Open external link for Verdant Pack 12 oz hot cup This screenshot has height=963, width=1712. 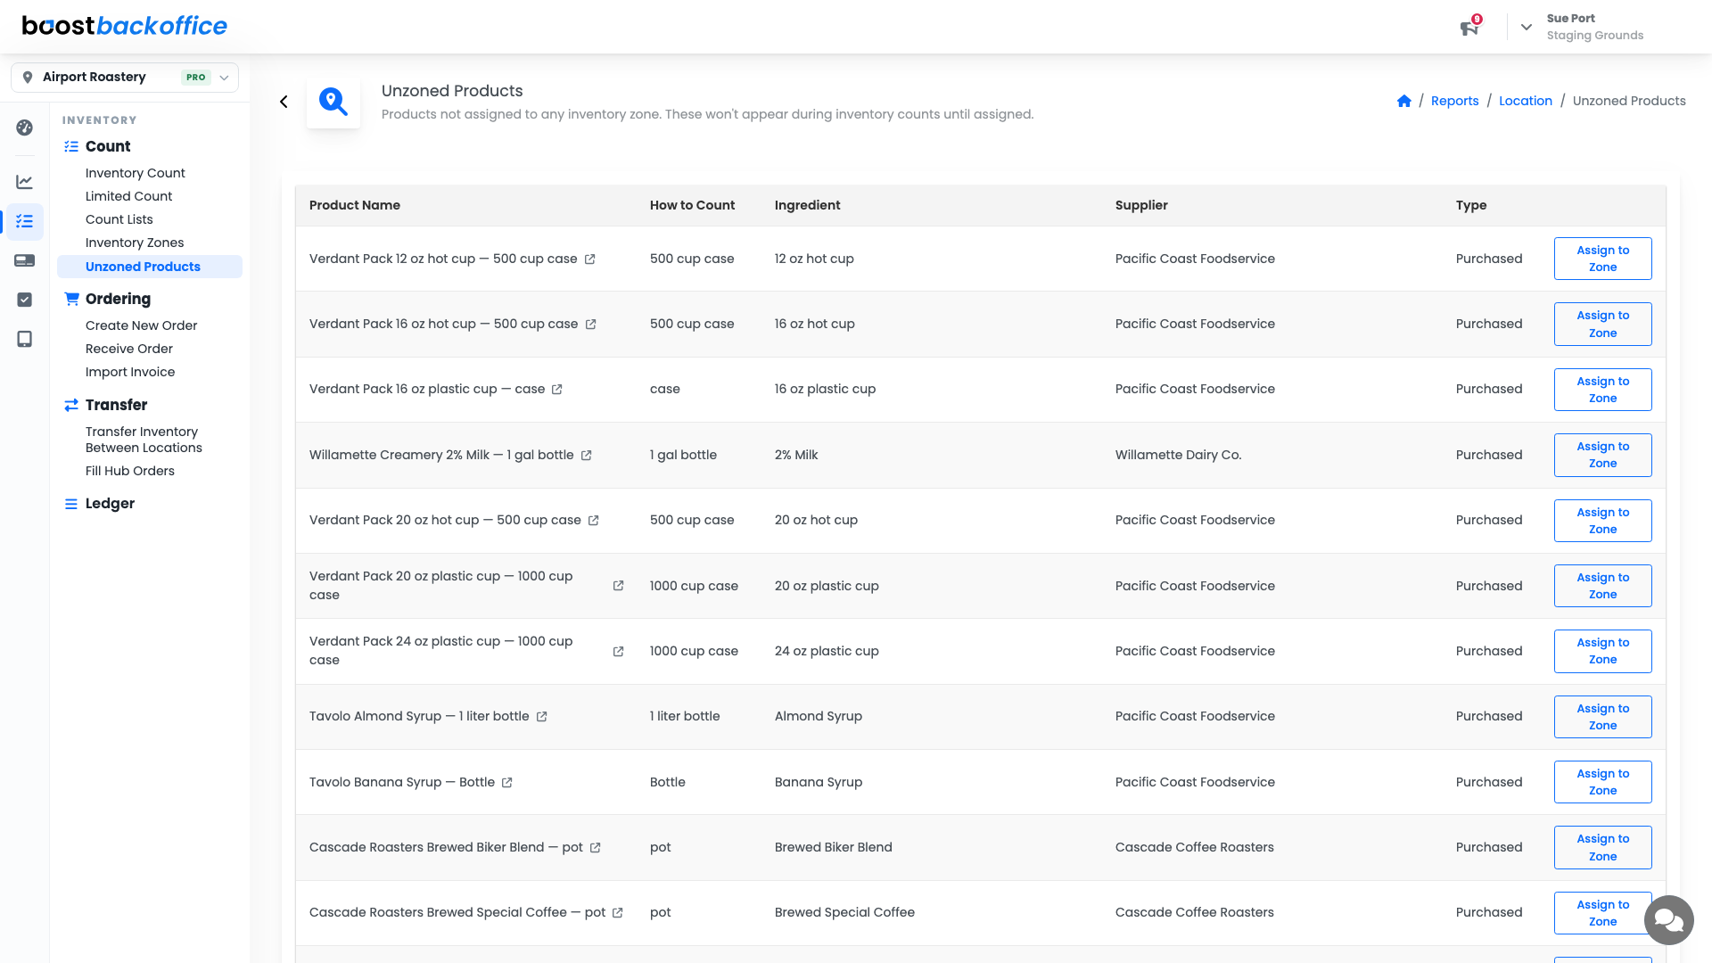589,259
